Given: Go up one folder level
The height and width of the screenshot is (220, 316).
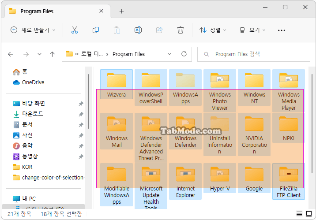Looking at the screenshot, I should pyautogui.click(x=52, y=54).
